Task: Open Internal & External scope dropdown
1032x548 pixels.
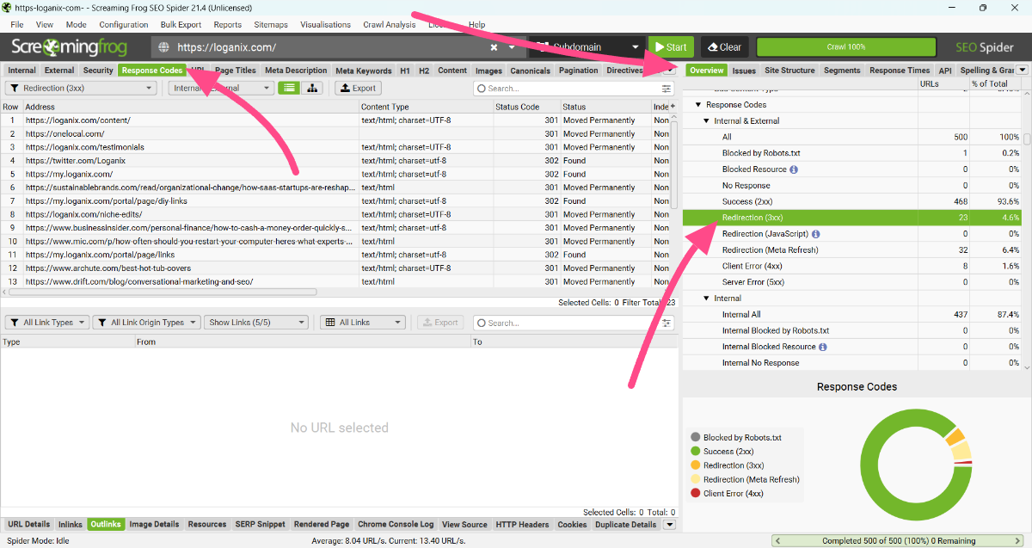Action: click(221, 88)
